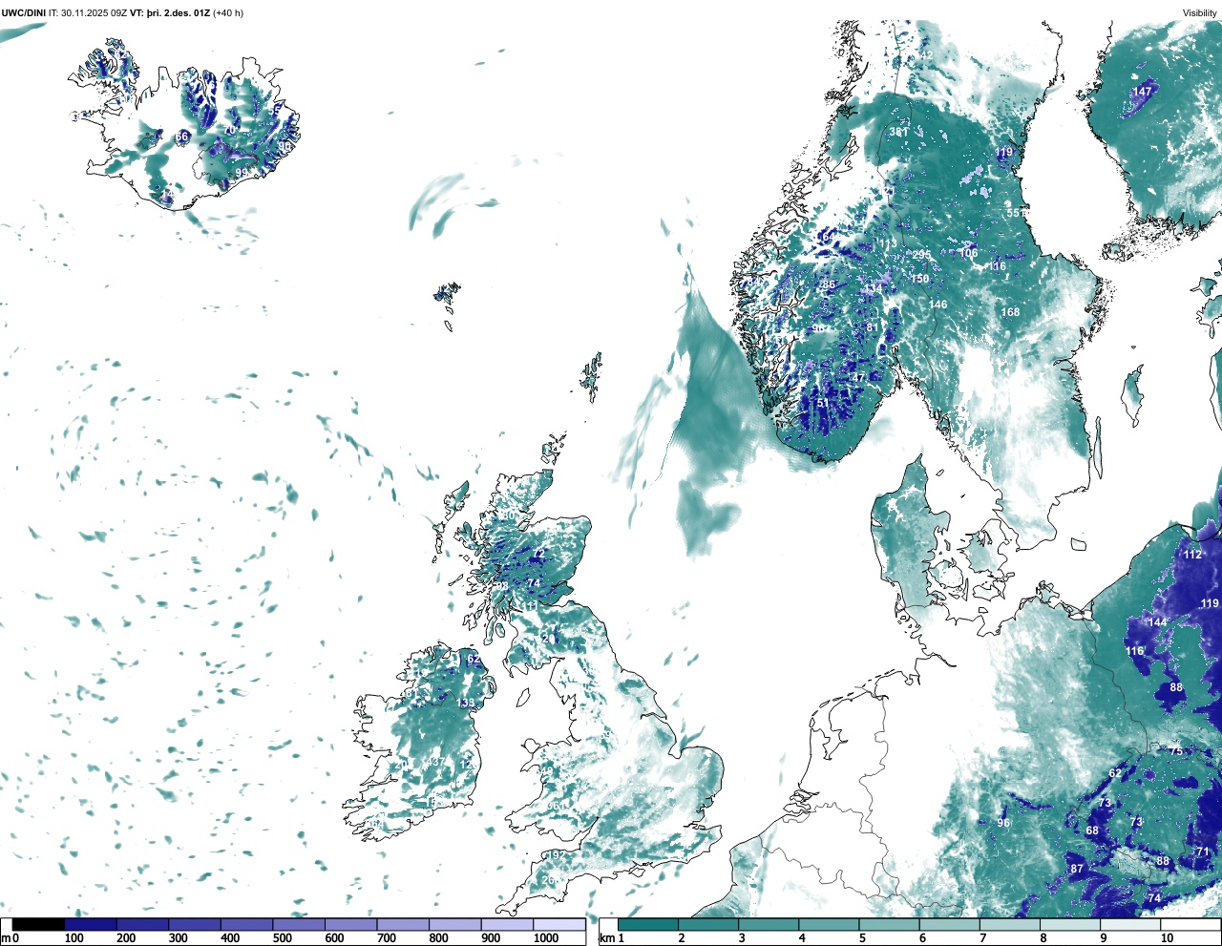Click the '106' visibility value in Sweden

coord(969,253)
